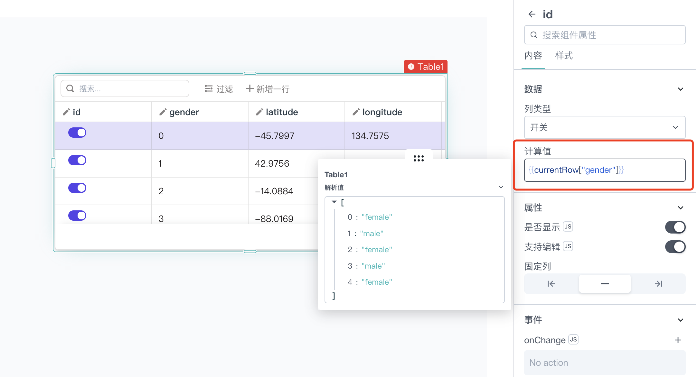Edit the longitude column header pencil icon
Viewport: 698px width, 377px height.
(x=356, y=112)
